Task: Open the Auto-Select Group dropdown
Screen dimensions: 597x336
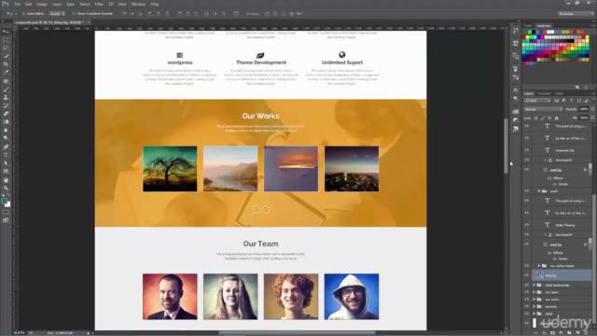Action: (57, 14)
